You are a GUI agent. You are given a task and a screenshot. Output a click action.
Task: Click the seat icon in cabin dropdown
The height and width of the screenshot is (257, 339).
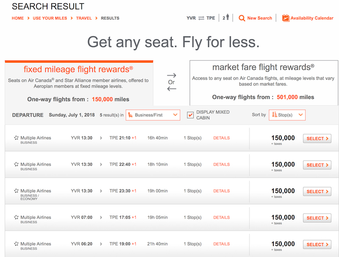tap(131, 115)
